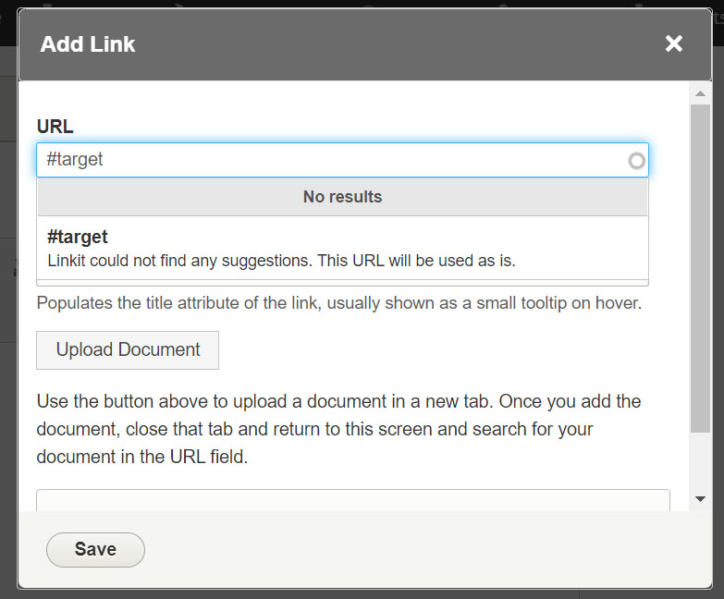Click the autocomplete throbber icon in URL field
The image size is (724, 599).
coord(636,161)
